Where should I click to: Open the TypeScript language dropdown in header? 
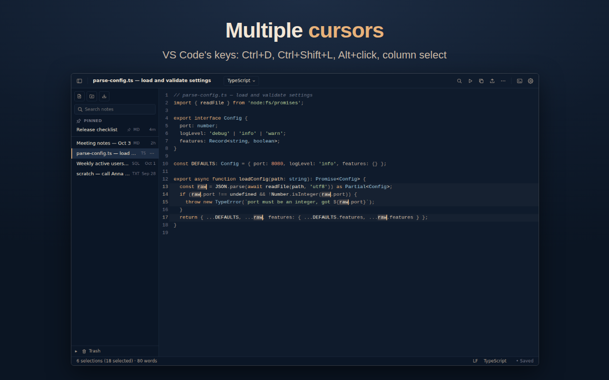(241, 81)
